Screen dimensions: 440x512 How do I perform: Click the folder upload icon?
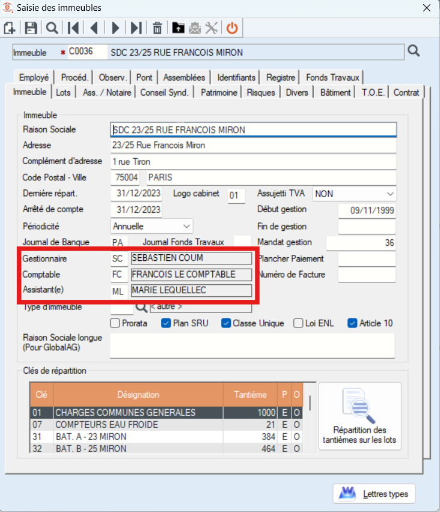(178, 28)
